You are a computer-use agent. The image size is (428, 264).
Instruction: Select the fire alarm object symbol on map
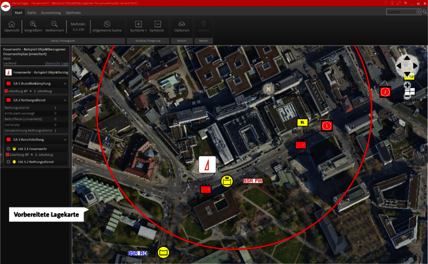[207, 164]
